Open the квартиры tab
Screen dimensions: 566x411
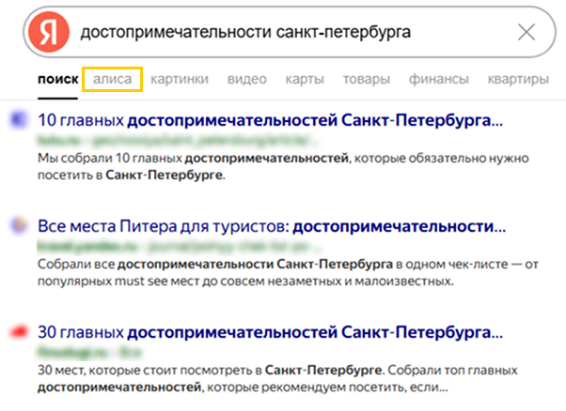(518, 79)
